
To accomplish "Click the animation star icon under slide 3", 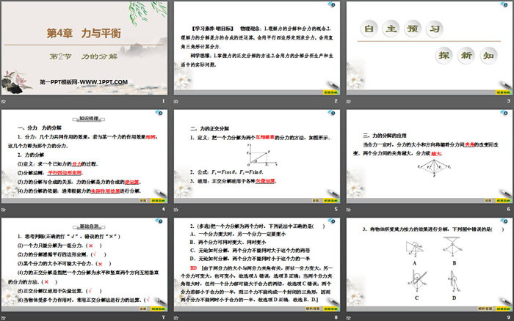I will [x=349, y=101].
